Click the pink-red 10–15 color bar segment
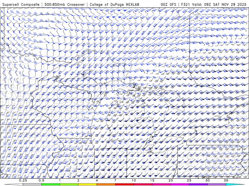Screen dimensions: 249x186 pos(143,184)
